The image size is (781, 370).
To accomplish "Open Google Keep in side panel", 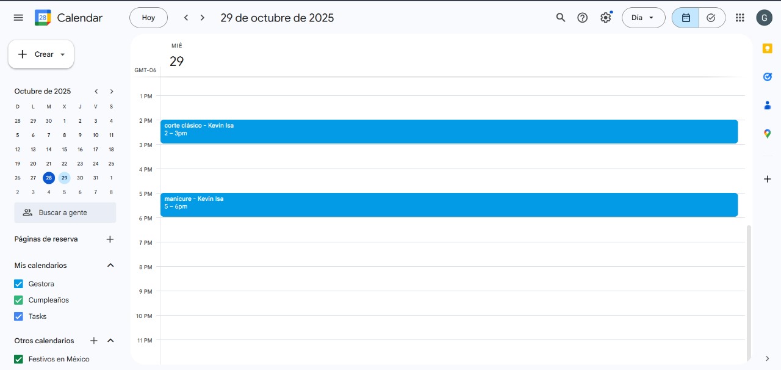I will [768, 49].
